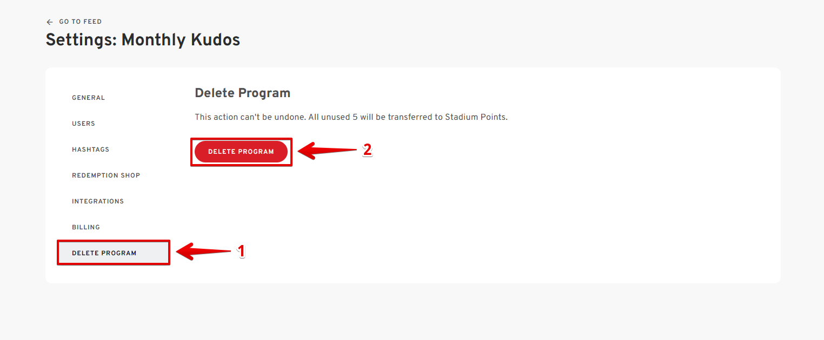
Task: Click the Delete Program section heading
Action: [242, 93]
